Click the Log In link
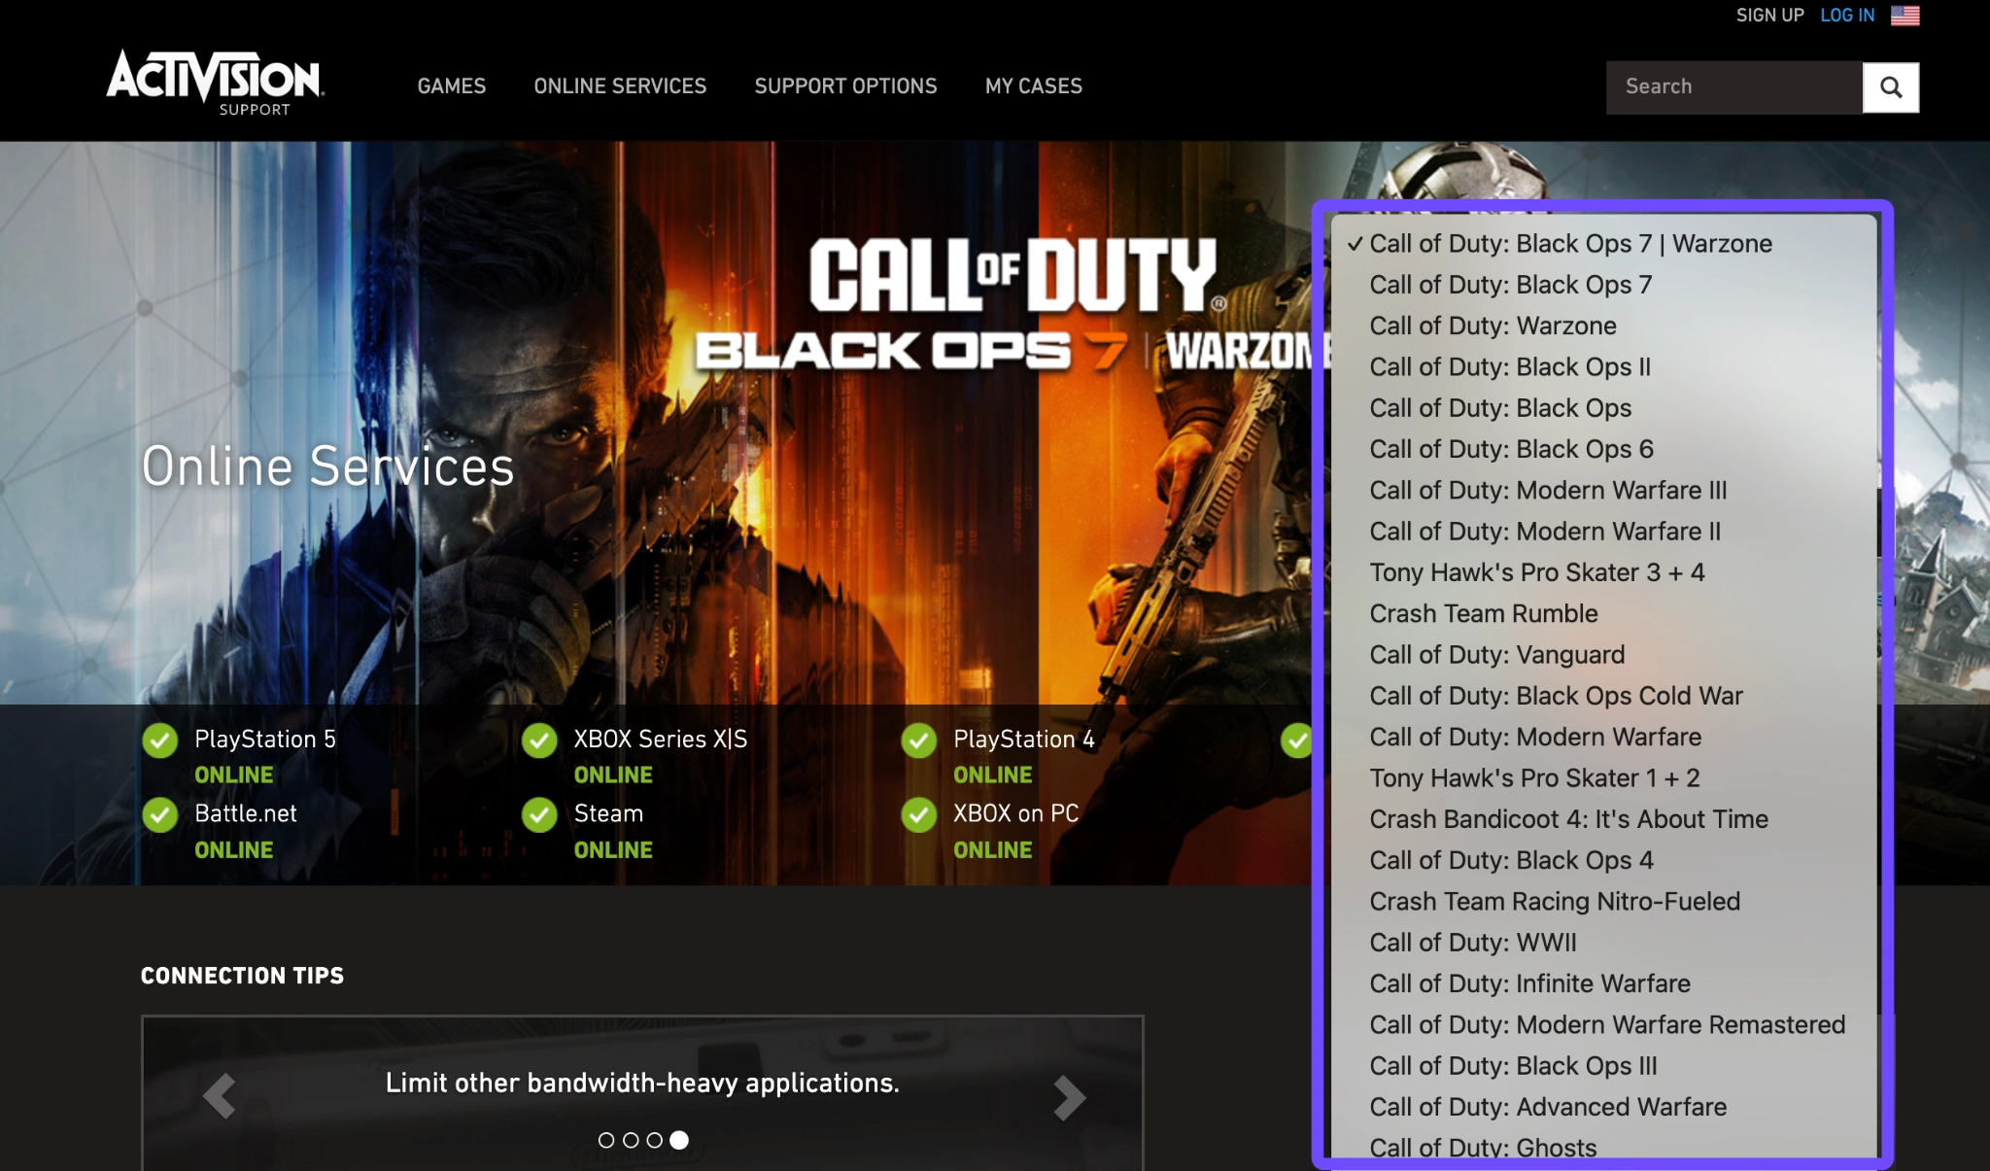This screenshot has width=1990, height=1171. (x=1847, y=16)
